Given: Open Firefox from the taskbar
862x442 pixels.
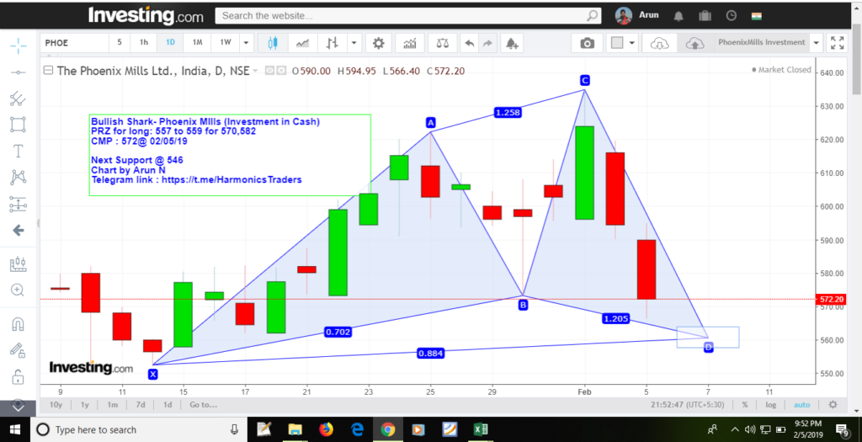Looking at the screenshot, I should tap(326, 429).
